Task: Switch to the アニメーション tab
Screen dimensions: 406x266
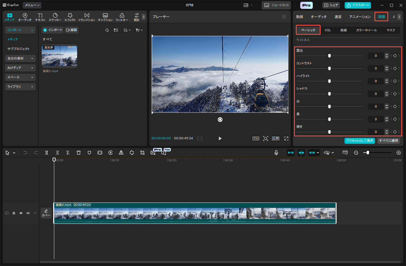Action: (360, 17)
